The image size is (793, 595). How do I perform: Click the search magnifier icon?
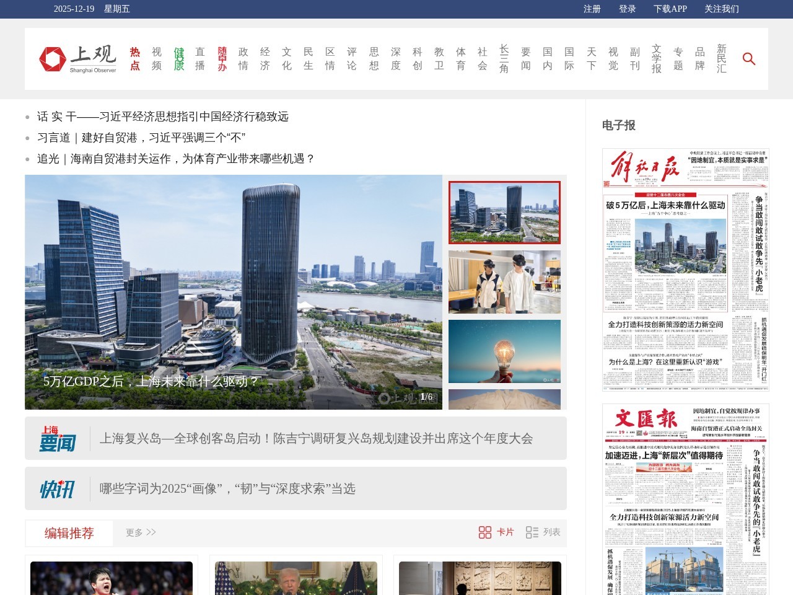click(748, 59)
